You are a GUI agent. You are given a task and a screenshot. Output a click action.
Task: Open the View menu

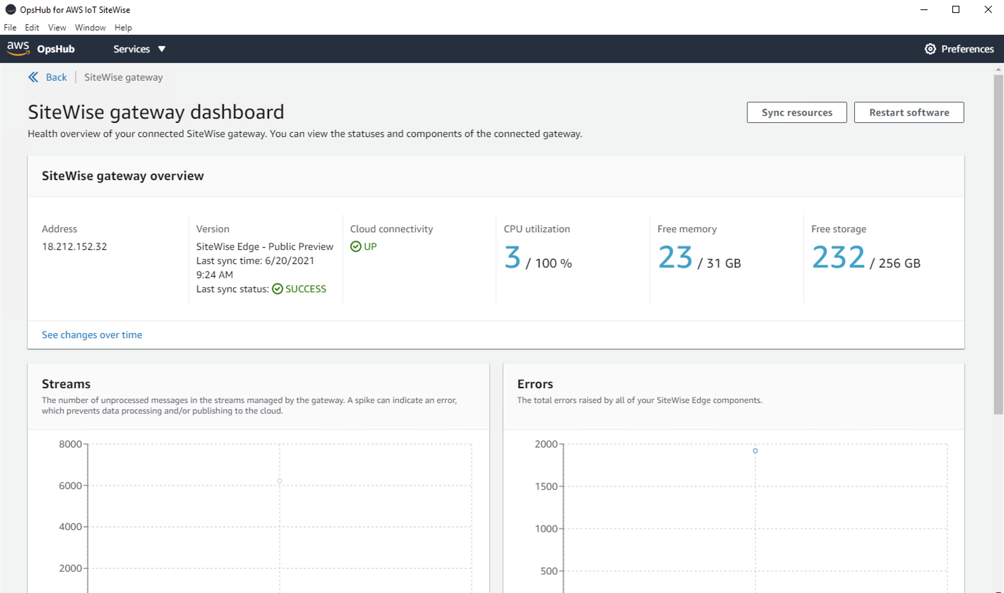(57, 28)
